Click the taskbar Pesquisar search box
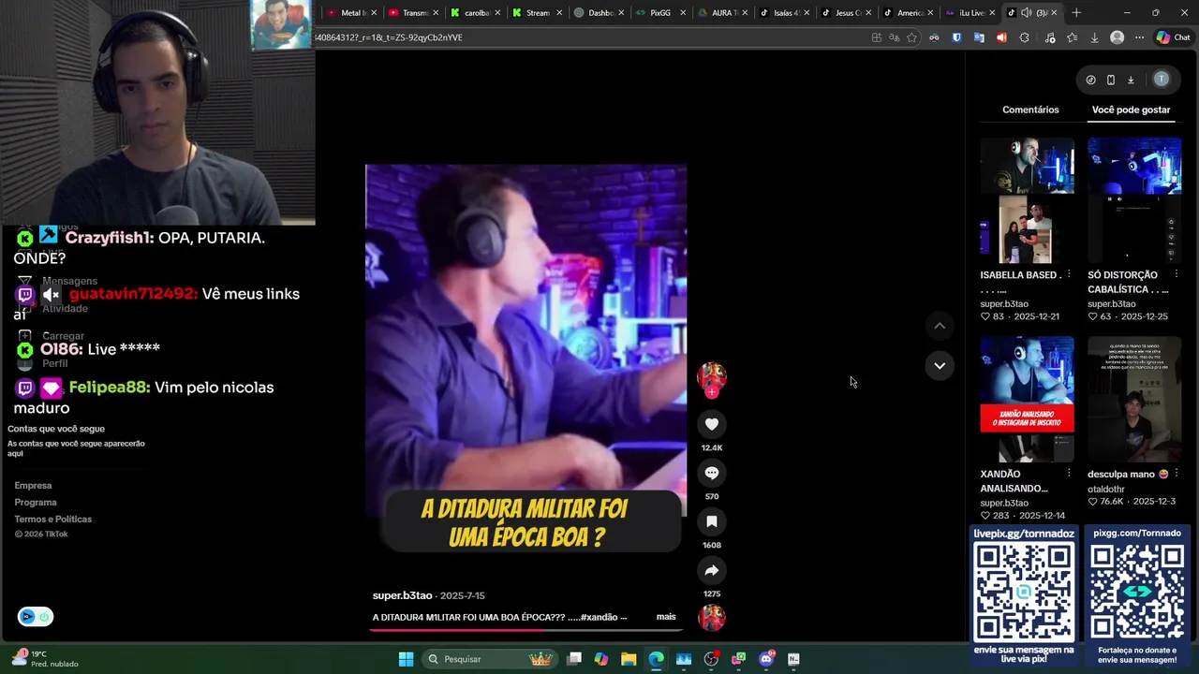The image size is (1199, 674). tap(488, 659)
